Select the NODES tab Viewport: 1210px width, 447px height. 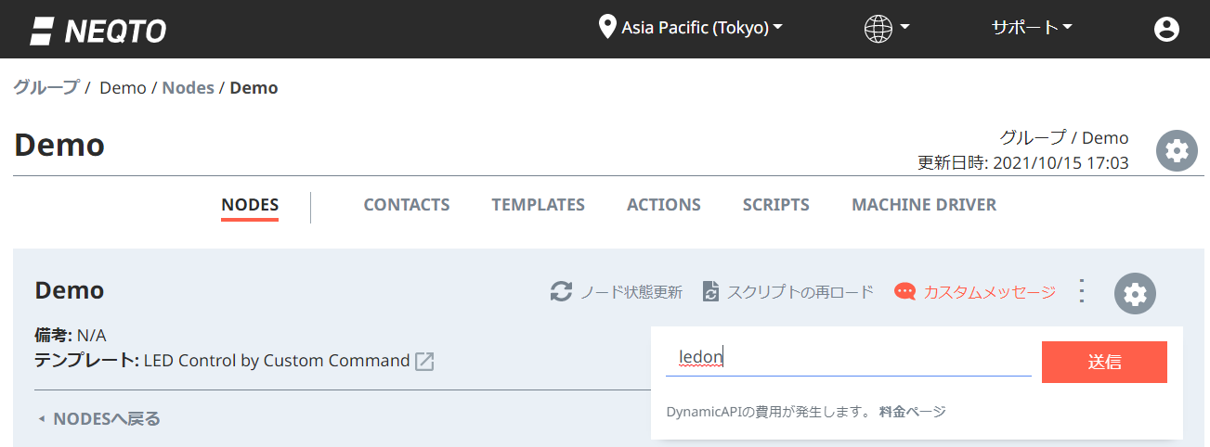coord(250,205)
